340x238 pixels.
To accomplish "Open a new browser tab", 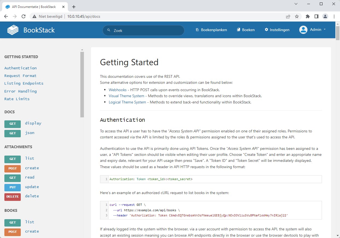I will [74, 7].
